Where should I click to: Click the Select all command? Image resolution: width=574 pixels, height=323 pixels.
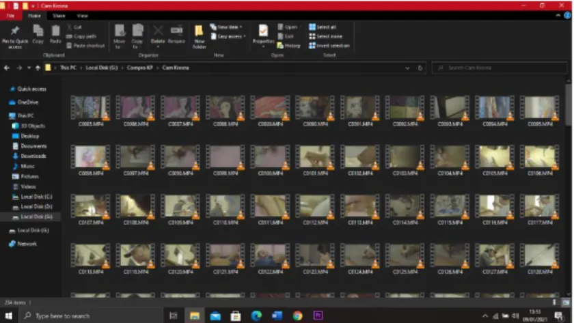pos(323,27)
